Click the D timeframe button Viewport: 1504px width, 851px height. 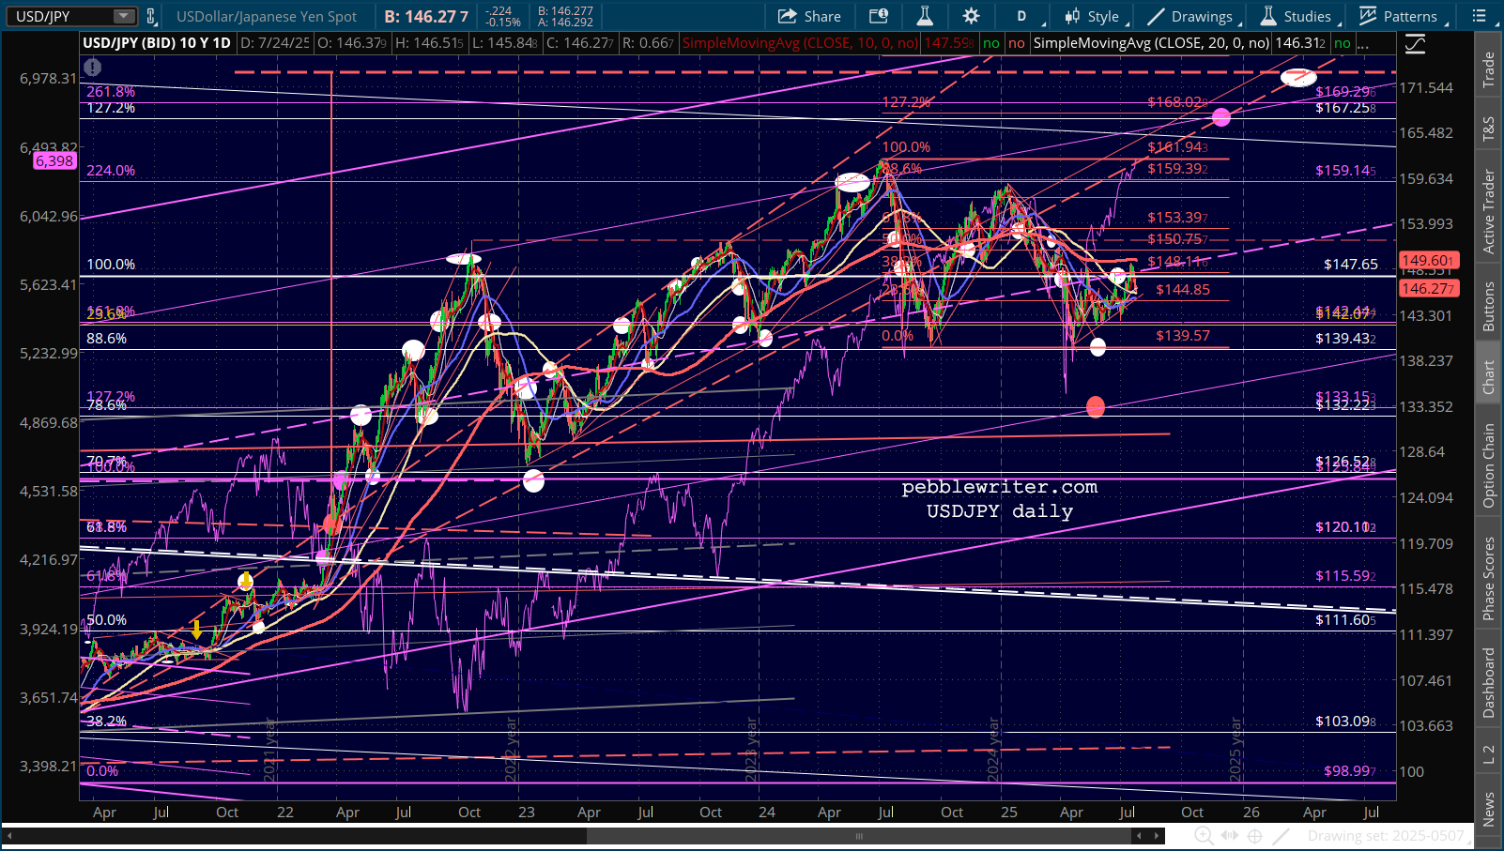pyautogui.click(x=1021, y=16)
